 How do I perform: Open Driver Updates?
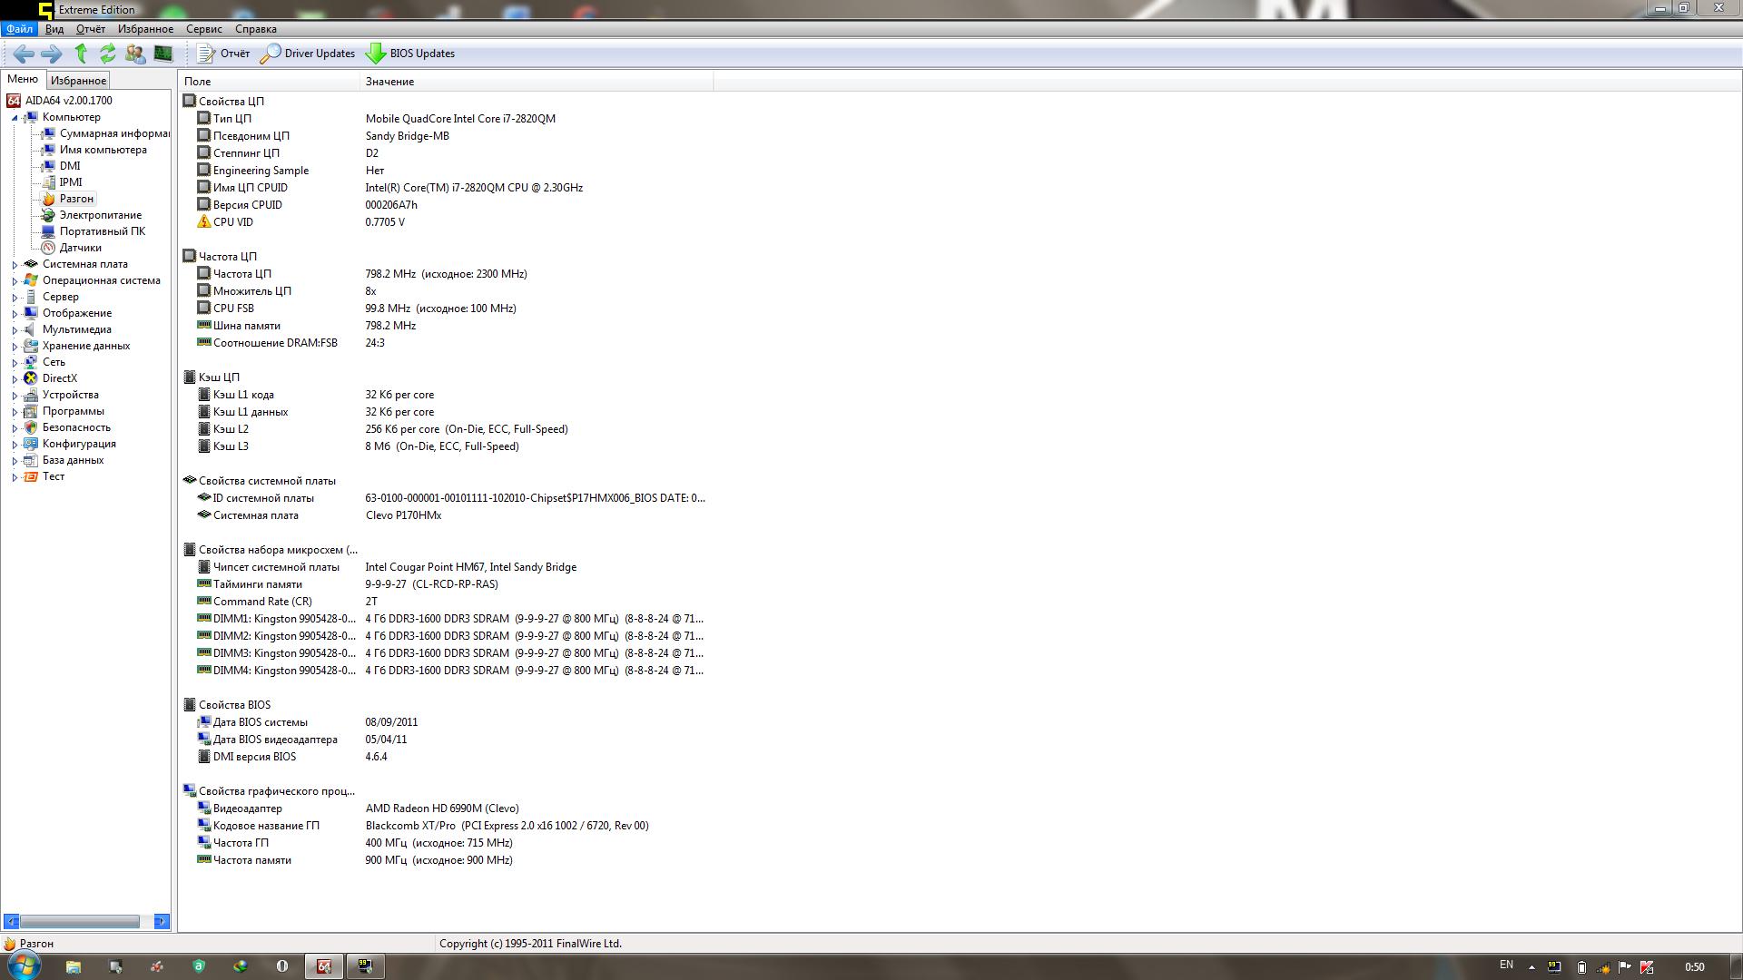tap(308, 54)
